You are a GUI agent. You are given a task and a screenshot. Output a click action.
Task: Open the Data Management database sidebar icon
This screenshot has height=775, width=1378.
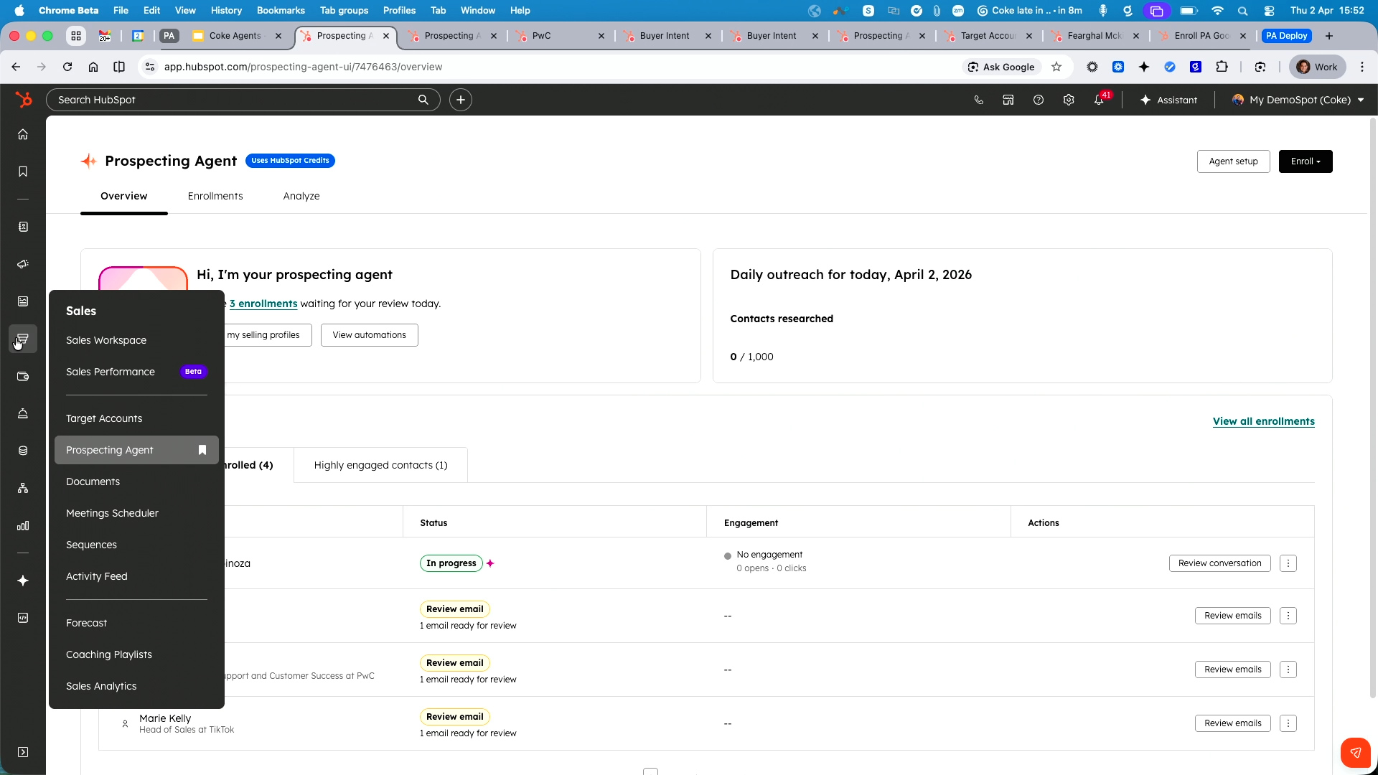pos(23,451)
